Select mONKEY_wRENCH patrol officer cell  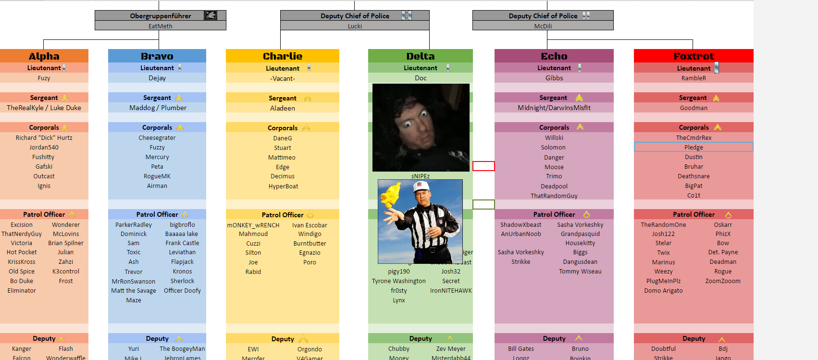click(x=253, y=225)
